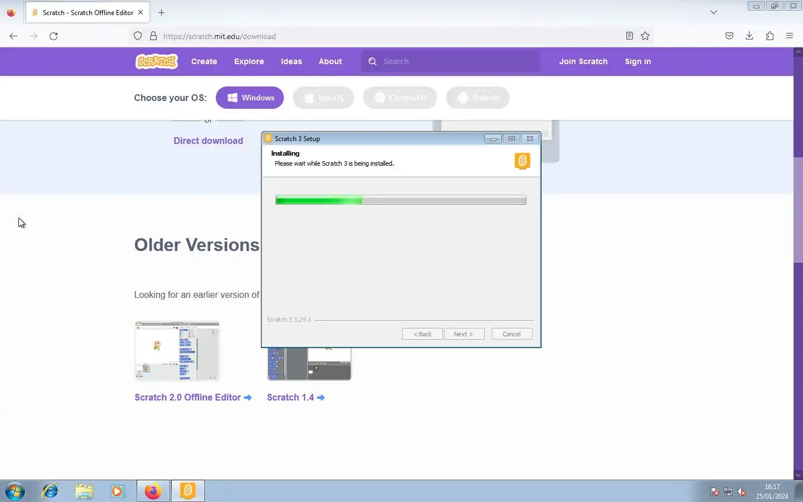
Task: Open Windows Media Player from the taskbar
Action: [x=118, y=491]
